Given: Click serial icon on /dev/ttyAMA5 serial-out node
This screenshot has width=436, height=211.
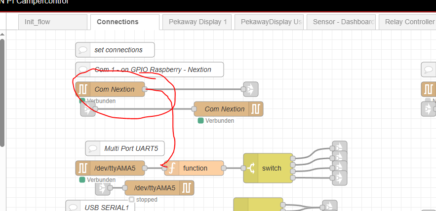Looking at the screenshot, I should pyautogui.click(x=187, y=188).
